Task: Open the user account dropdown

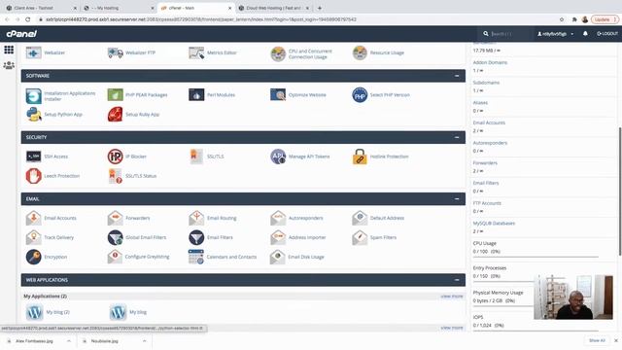Action: [x=555, y=34]
